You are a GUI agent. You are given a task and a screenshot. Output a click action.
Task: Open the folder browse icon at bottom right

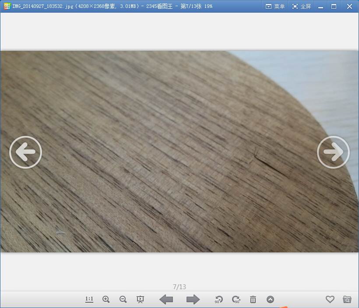click(x=347, y=299)
